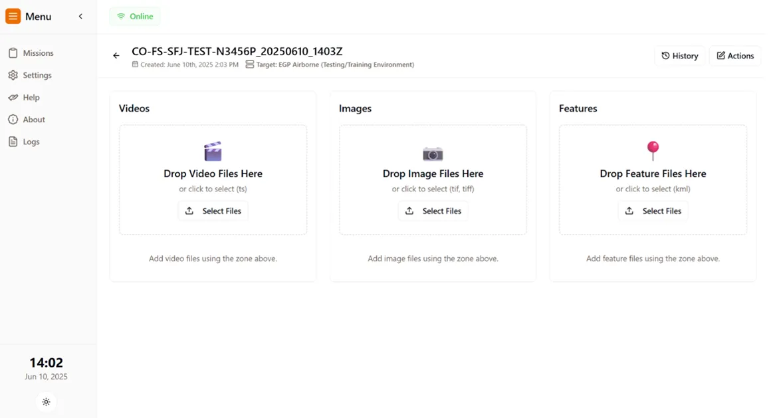View Logs from the sidebar

[x=31, y=142]
